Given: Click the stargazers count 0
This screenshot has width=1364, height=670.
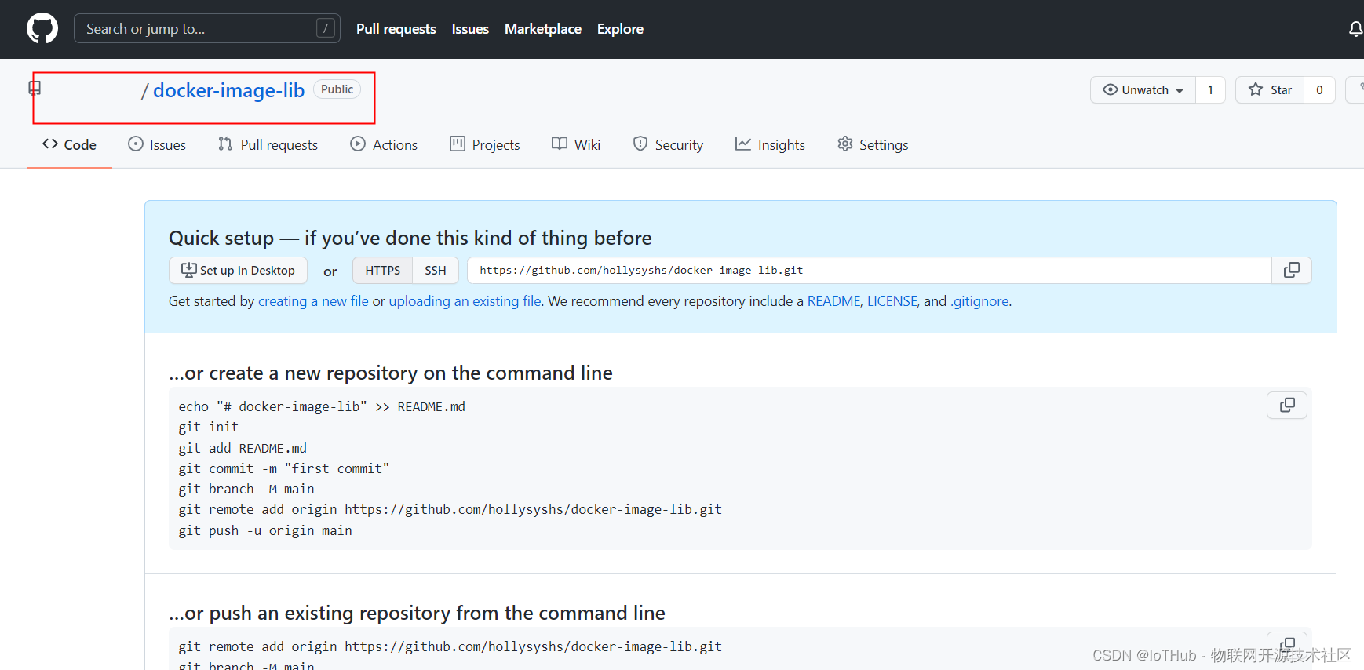Looking at the screenshot, I should [1319, 89].
